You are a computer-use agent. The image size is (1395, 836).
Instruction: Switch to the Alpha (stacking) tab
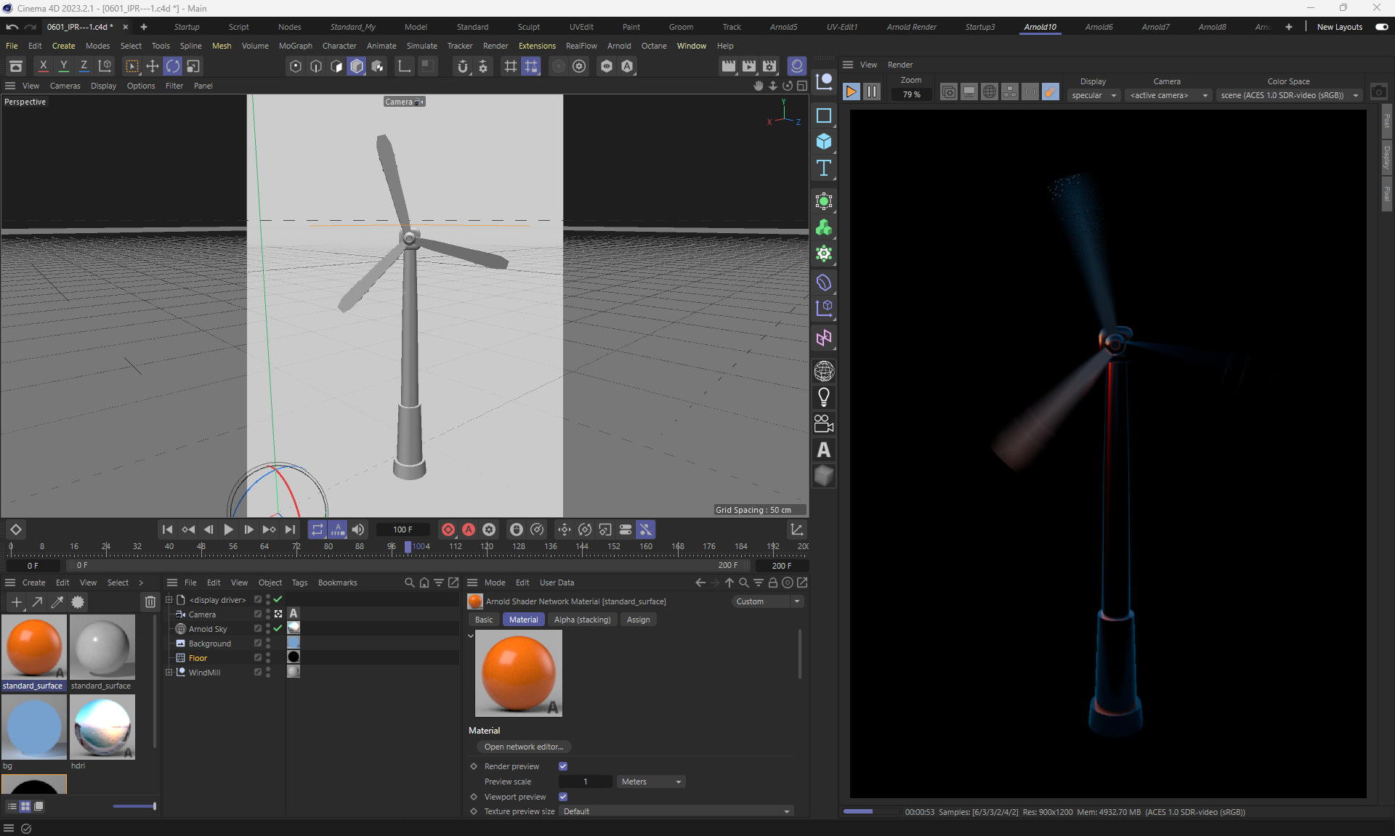pyautogui.click(x=581, y=620)
